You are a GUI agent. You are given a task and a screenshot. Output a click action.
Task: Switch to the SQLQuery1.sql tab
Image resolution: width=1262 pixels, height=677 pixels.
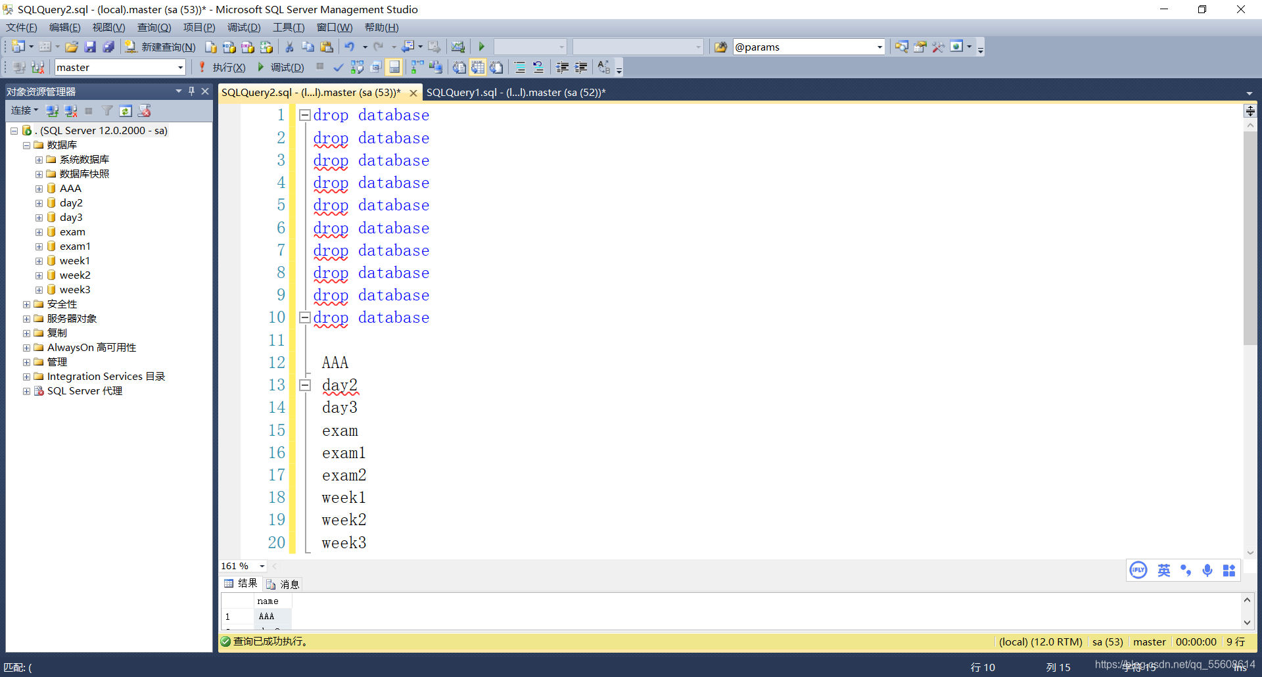pos(516,93)
